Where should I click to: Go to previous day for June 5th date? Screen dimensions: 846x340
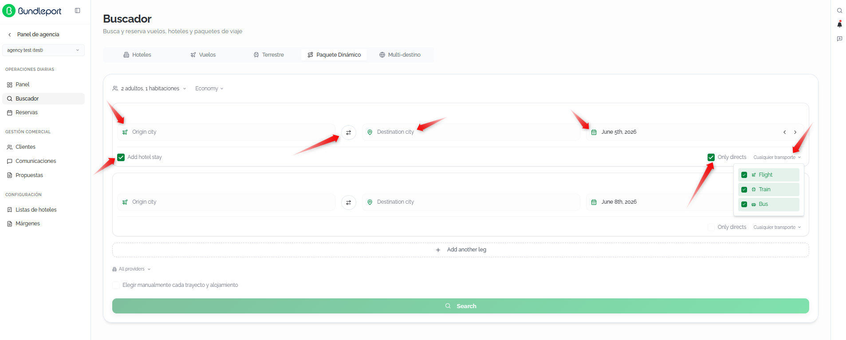tap(784, 132)
